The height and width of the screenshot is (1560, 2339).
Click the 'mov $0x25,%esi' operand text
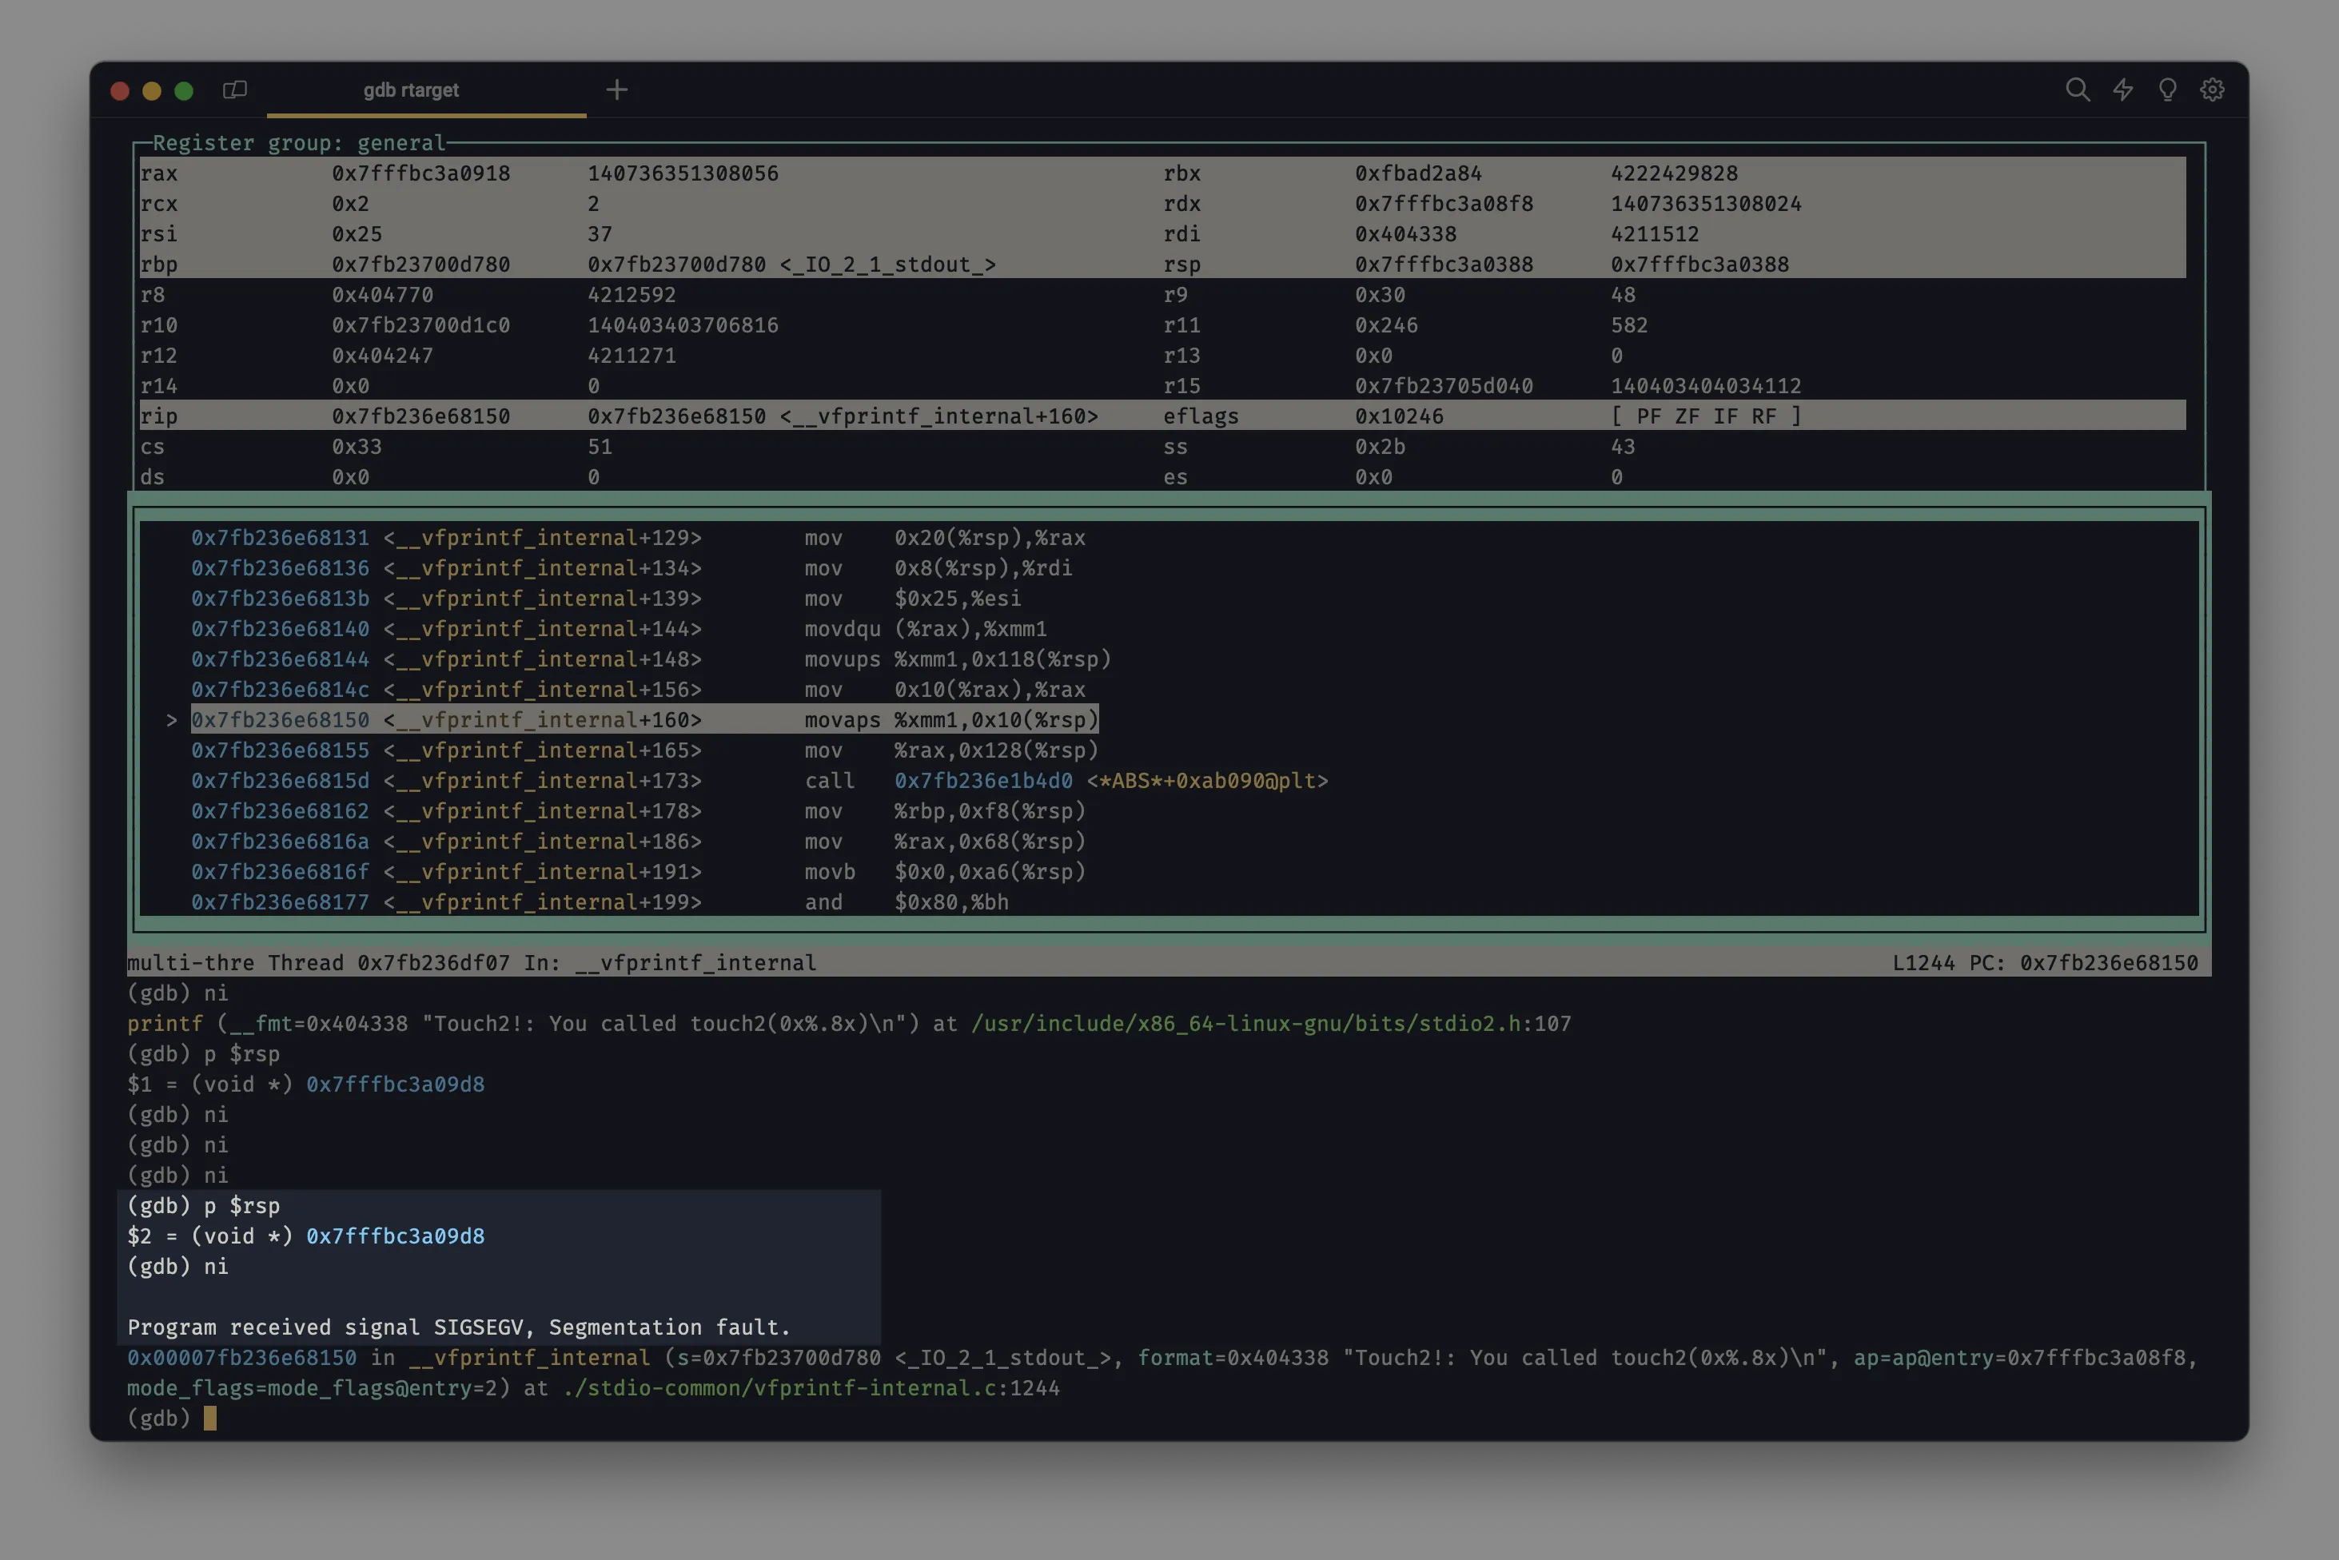(x=957, y=598)
